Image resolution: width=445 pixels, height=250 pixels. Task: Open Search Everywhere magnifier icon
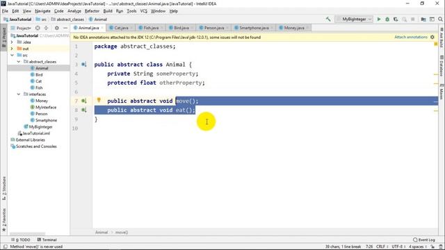[440, 19]
